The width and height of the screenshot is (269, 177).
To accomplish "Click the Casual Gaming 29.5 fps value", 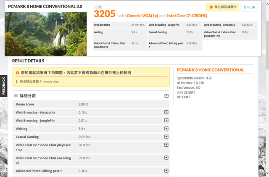I will pyautogui.click(x=84, y=137).
